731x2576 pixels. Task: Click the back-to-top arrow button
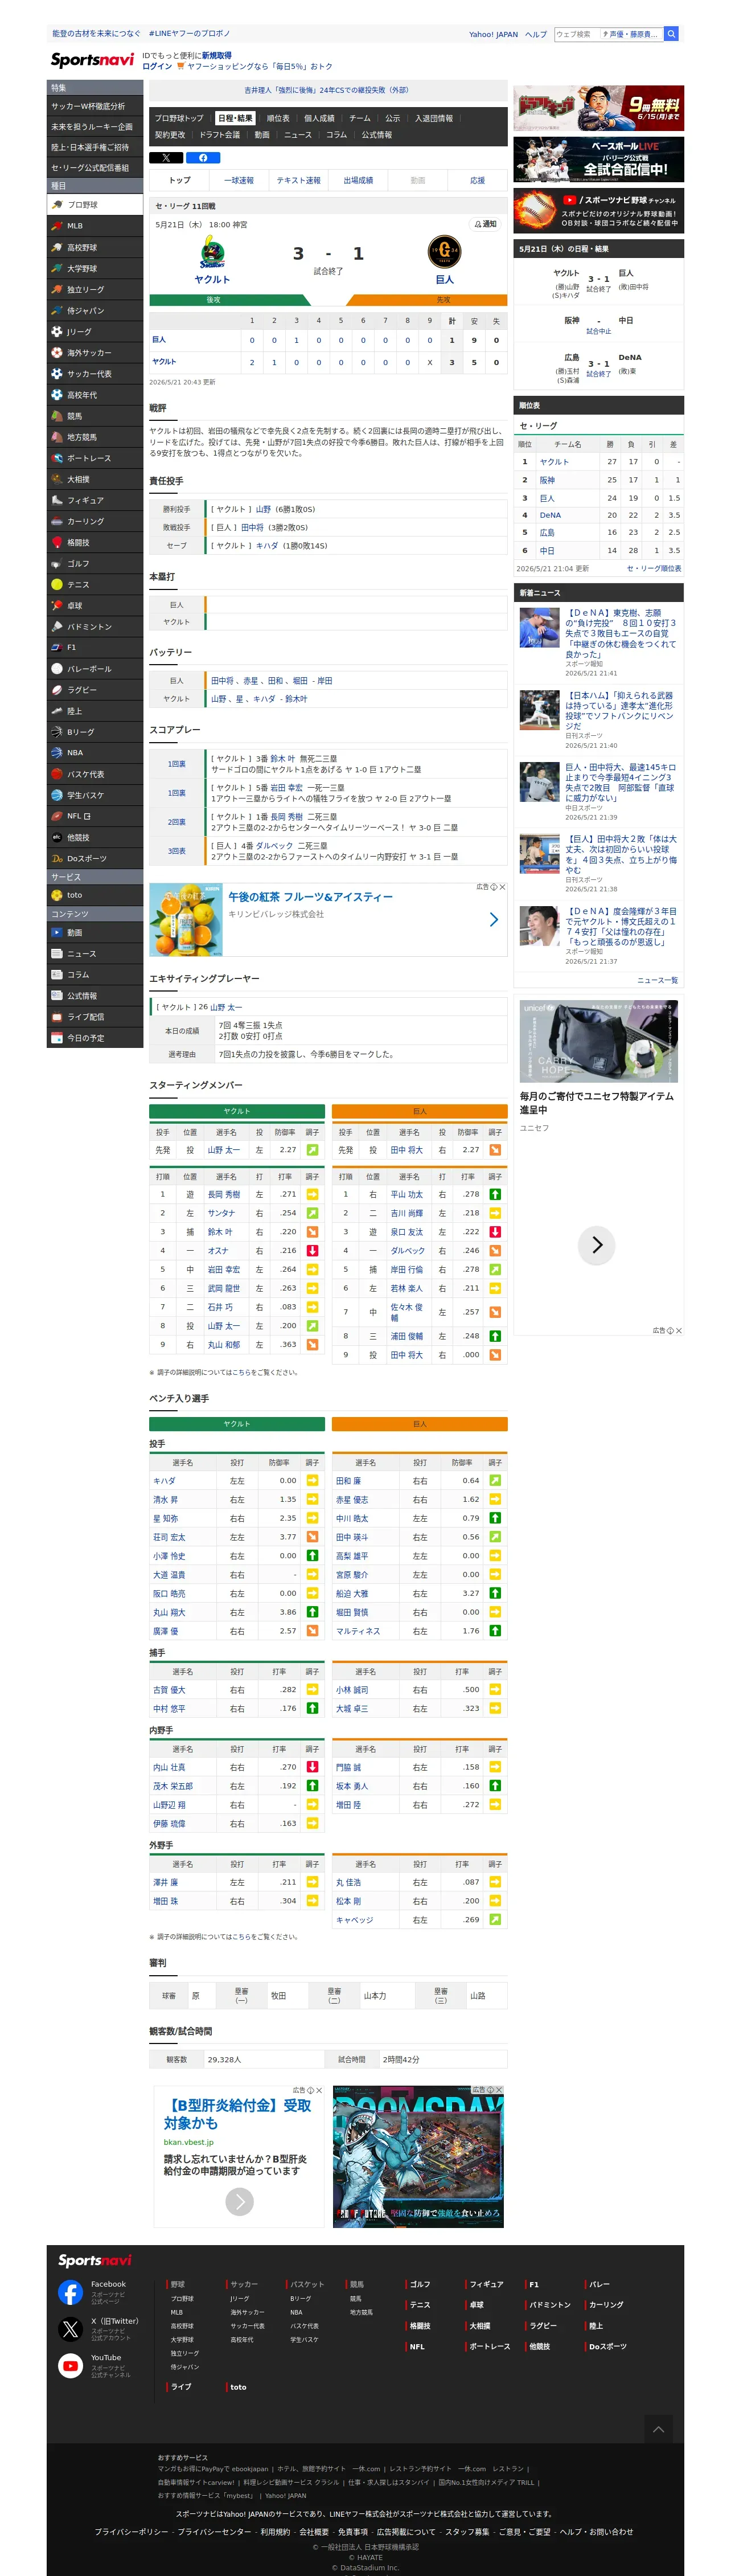click(658, 2429)
